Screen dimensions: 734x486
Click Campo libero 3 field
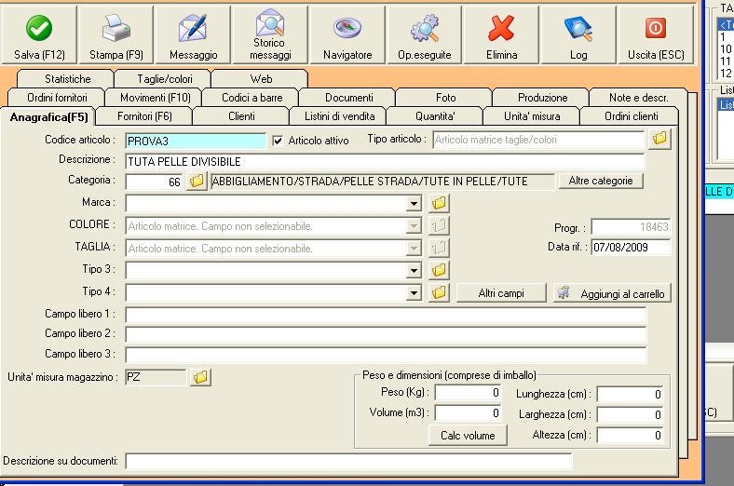[x=386, y=355]
